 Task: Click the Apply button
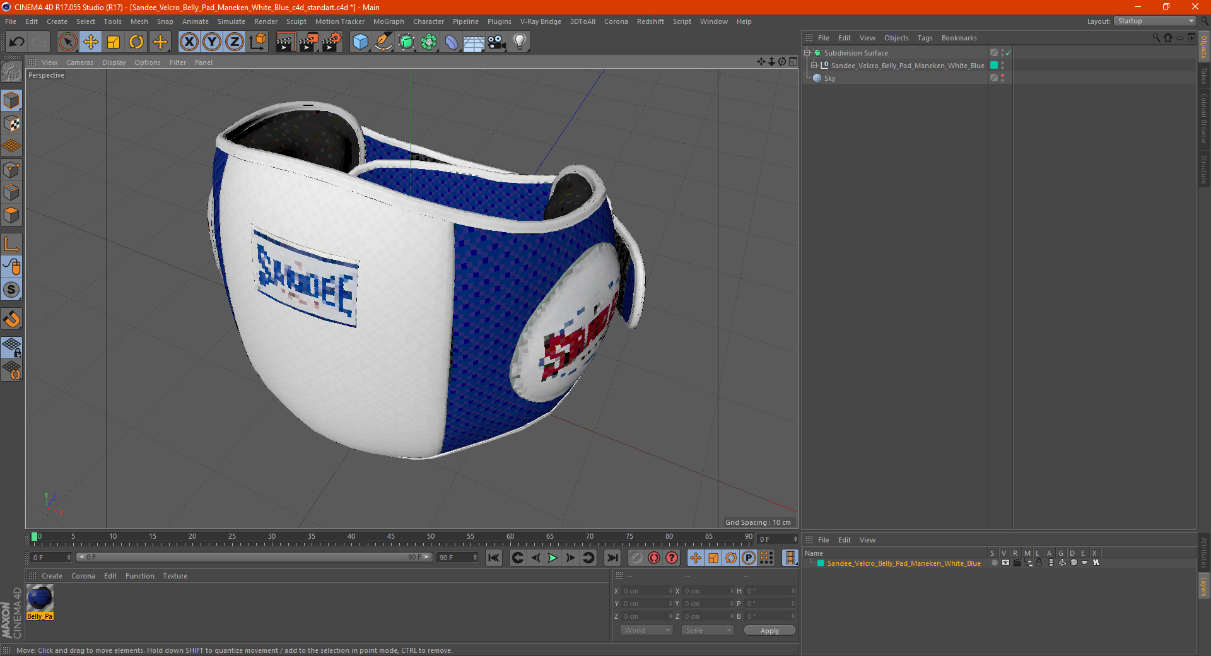click(x=769, y=630)
